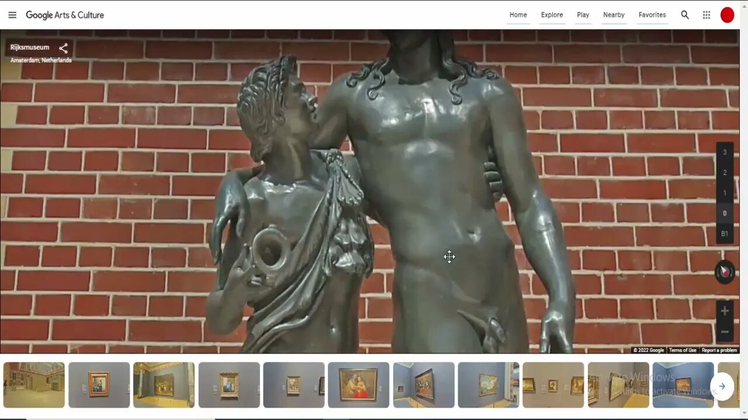Share the Rijksmuseum street view

63,48
